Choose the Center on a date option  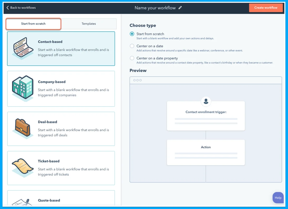click(132, 46)
